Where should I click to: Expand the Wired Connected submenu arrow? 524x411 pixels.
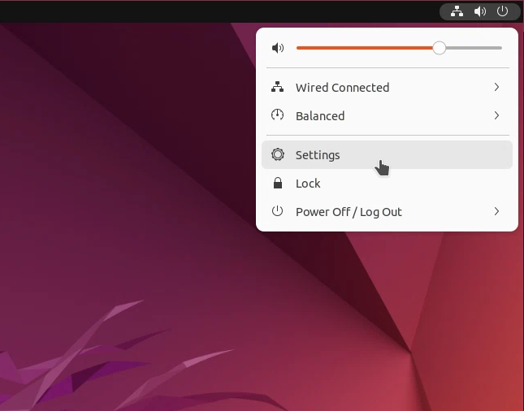coord(496,88)
